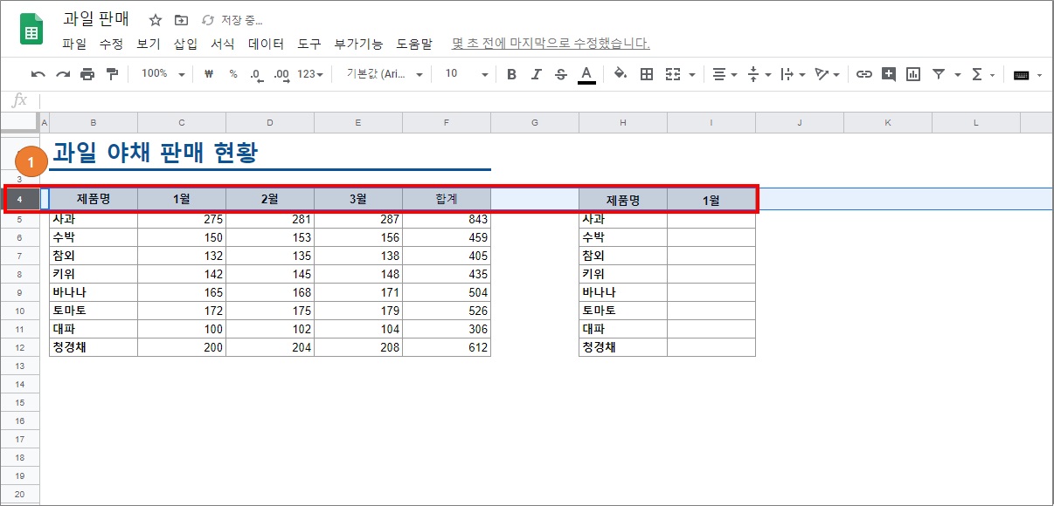Click the 토마토 cell in column H
1054x506 pixels.
click(x=623, y=311)
